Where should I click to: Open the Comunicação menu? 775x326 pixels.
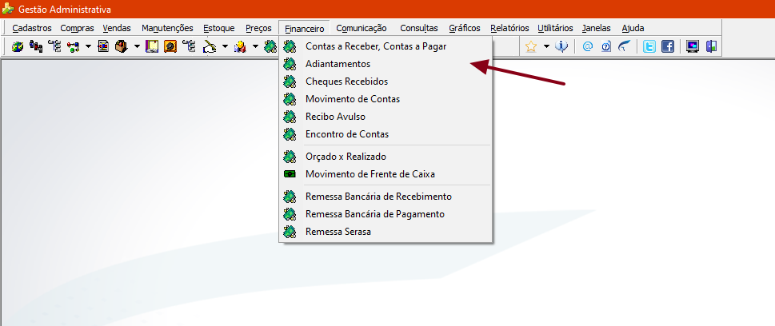(x=361, y=28)
